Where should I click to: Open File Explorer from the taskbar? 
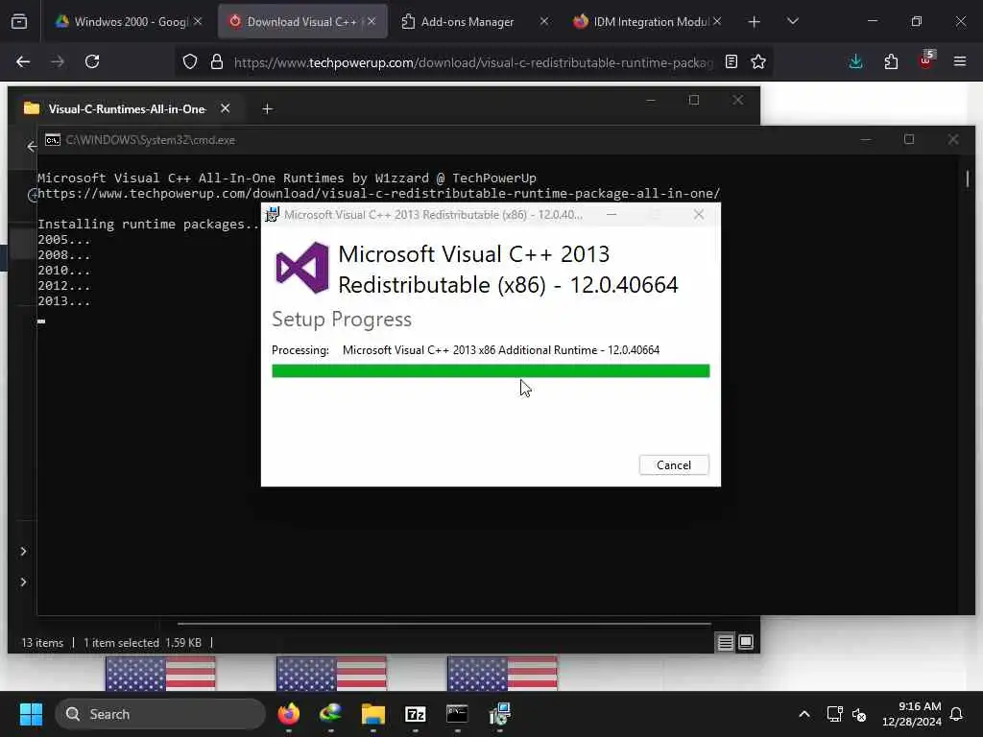pyautogui.click(x=373, y=714)
